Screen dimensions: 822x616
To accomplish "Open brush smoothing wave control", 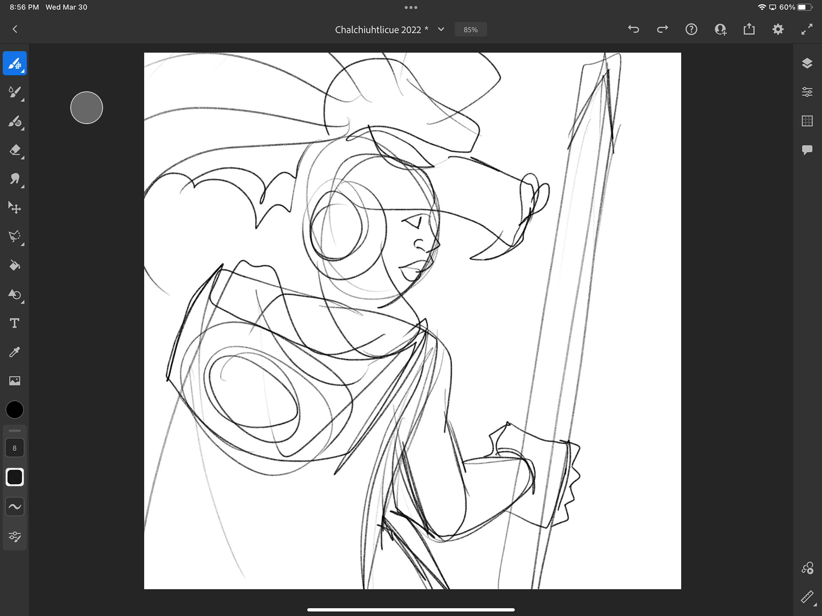I will click(x=15, y=507).
